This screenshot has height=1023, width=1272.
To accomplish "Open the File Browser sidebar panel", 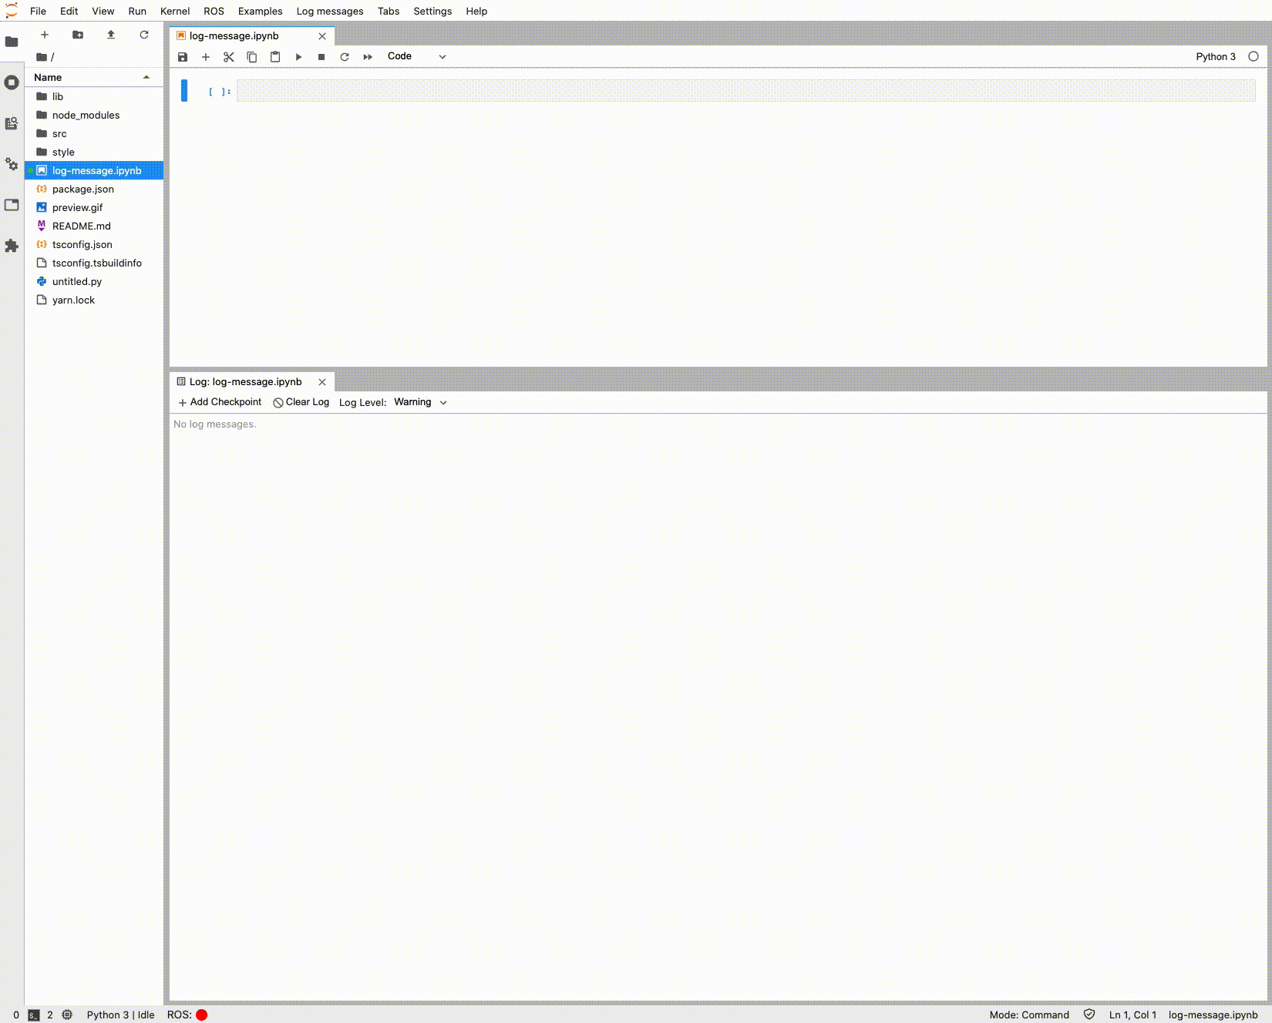I will pyautogui.click(x=12, y=42).
